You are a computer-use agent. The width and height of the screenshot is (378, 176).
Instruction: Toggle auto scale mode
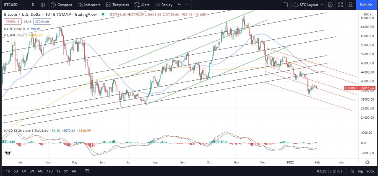370,171
